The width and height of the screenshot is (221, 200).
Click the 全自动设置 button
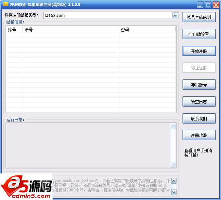199,34
